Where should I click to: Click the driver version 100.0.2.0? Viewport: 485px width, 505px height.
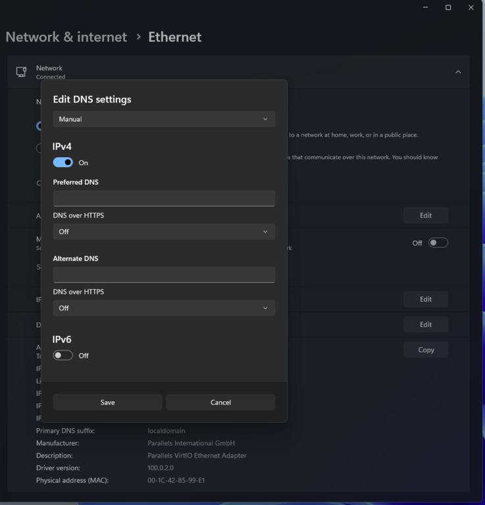point(161,468)
